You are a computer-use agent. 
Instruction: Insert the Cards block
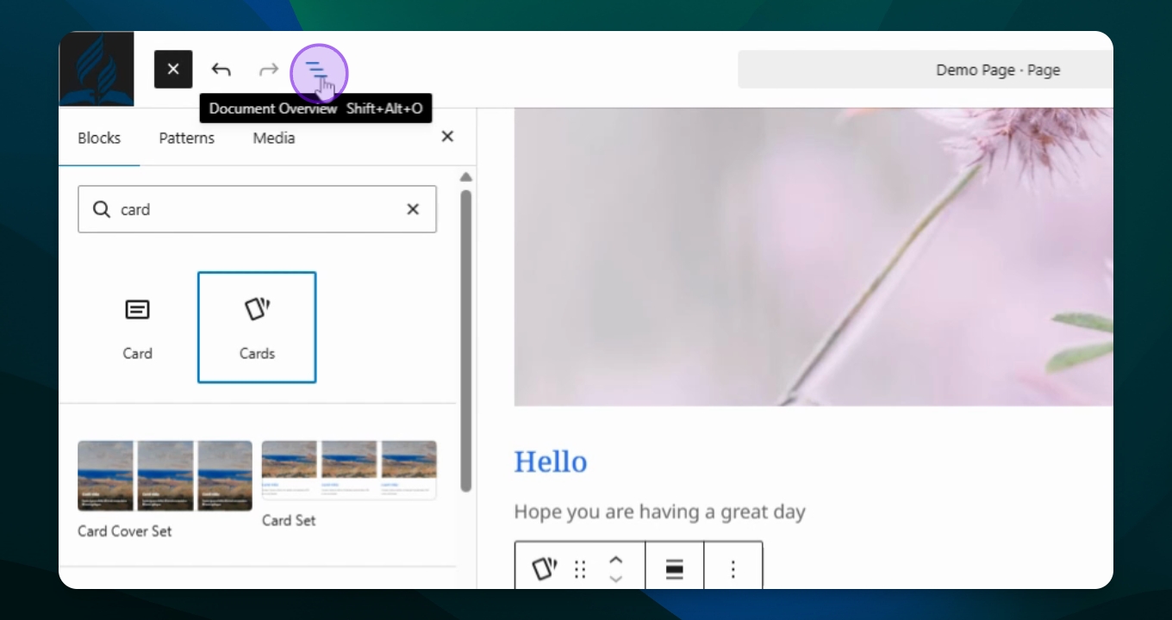(257, 327)
